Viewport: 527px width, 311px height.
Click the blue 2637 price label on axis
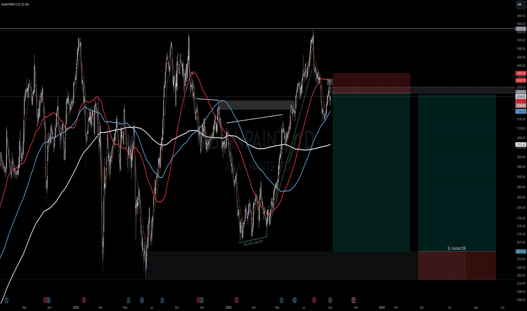(x=521, y=252)
